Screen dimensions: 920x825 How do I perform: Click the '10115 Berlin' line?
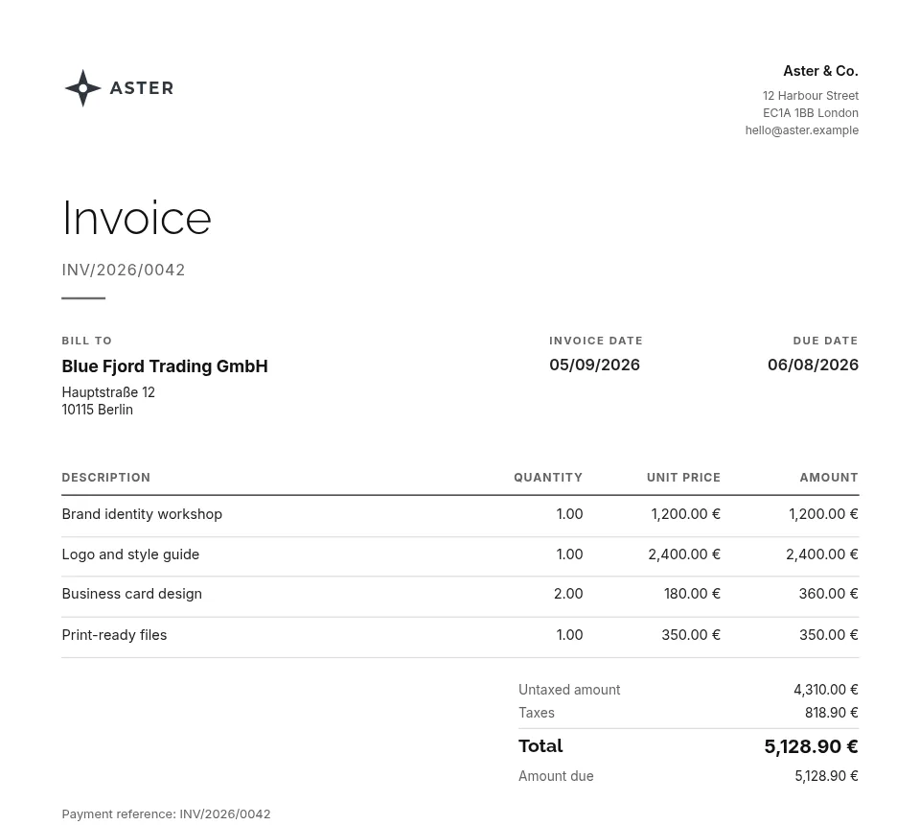pos(98,410)
